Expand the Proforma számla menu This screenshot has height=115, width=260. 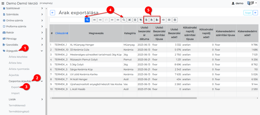(23, 26)
